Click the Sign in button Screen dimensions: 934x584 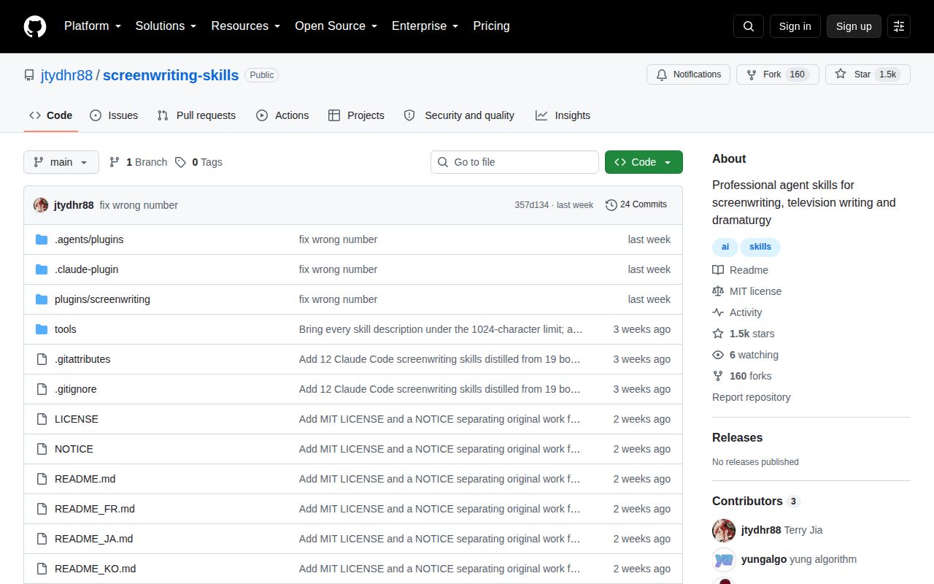click(x=795, y=26)
